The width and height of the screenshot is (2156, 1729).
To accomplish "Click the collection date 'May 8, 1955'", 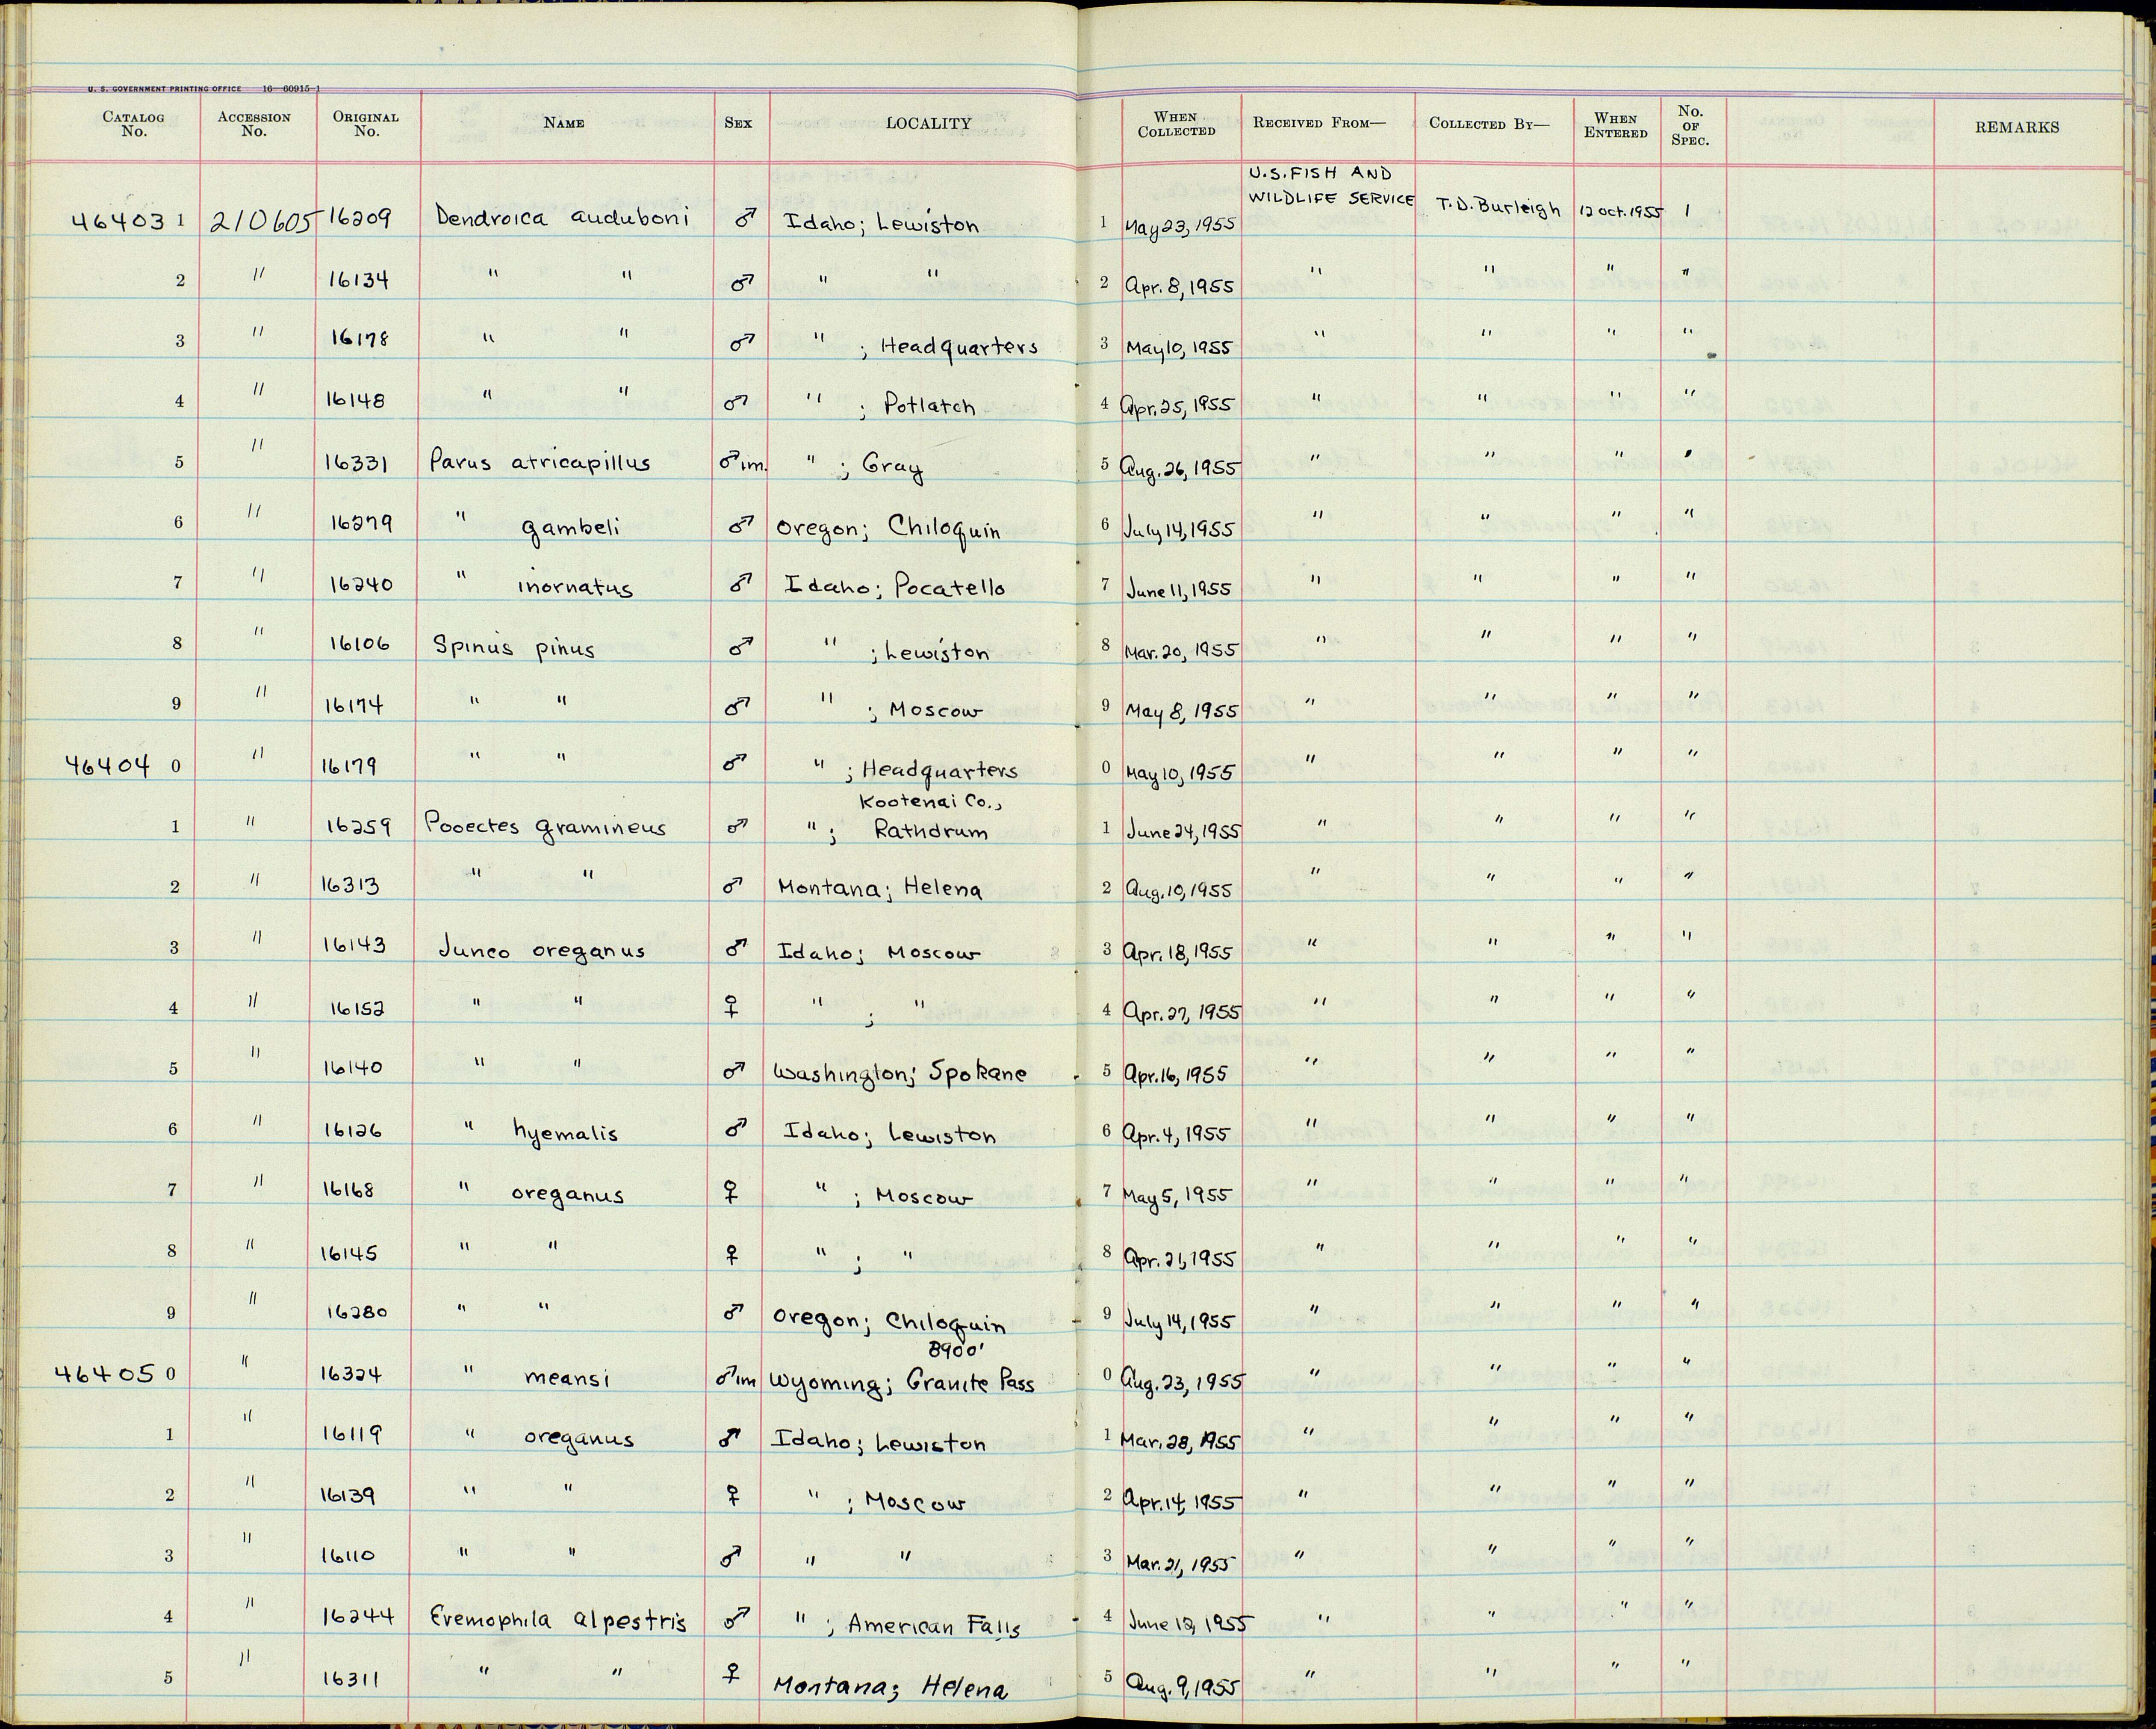I will (x=1183, y=709).
